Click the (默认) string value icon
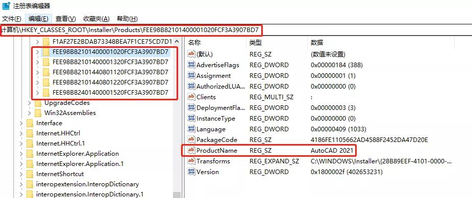This screenshot has height=198, width=472. [191, 54]
